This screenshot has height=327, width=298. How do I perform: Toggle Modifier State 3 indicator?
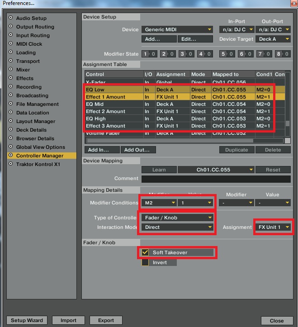tap(186, 54)
